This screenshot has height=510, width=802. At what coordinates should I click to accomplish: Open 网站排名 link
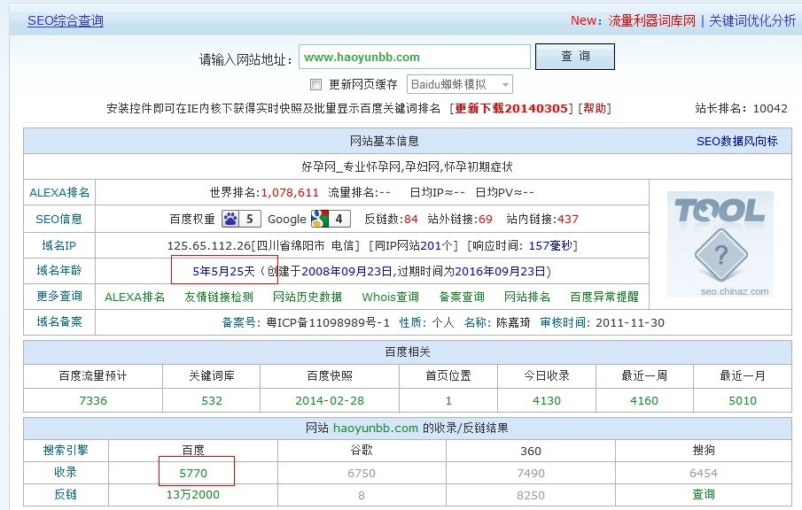tap(526, 297)
